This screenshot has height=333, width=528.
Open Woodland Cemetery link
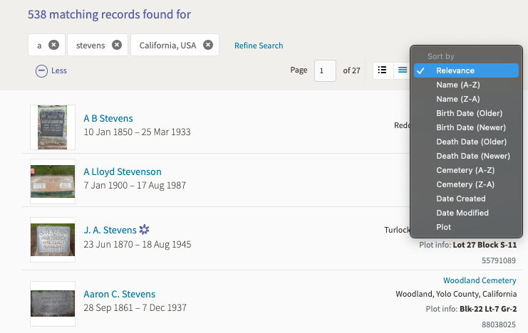pos(480,280)
